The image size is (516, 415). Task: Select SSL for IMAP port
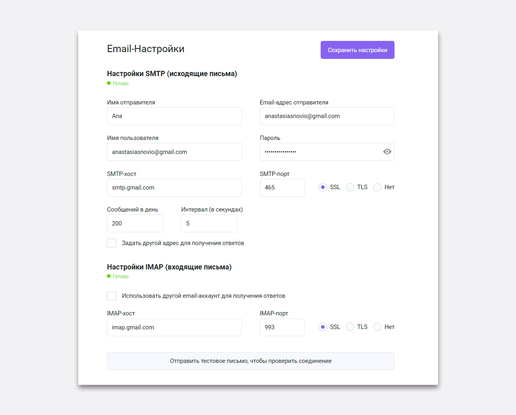(x=323, y=327)
